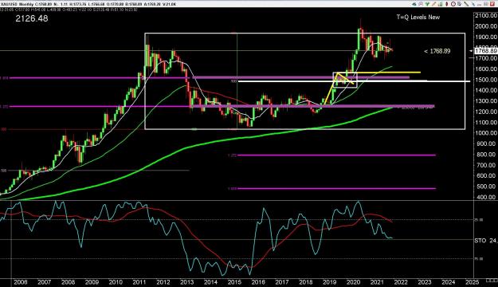Click the blue tool icon in toolbar

pos(473,4)
